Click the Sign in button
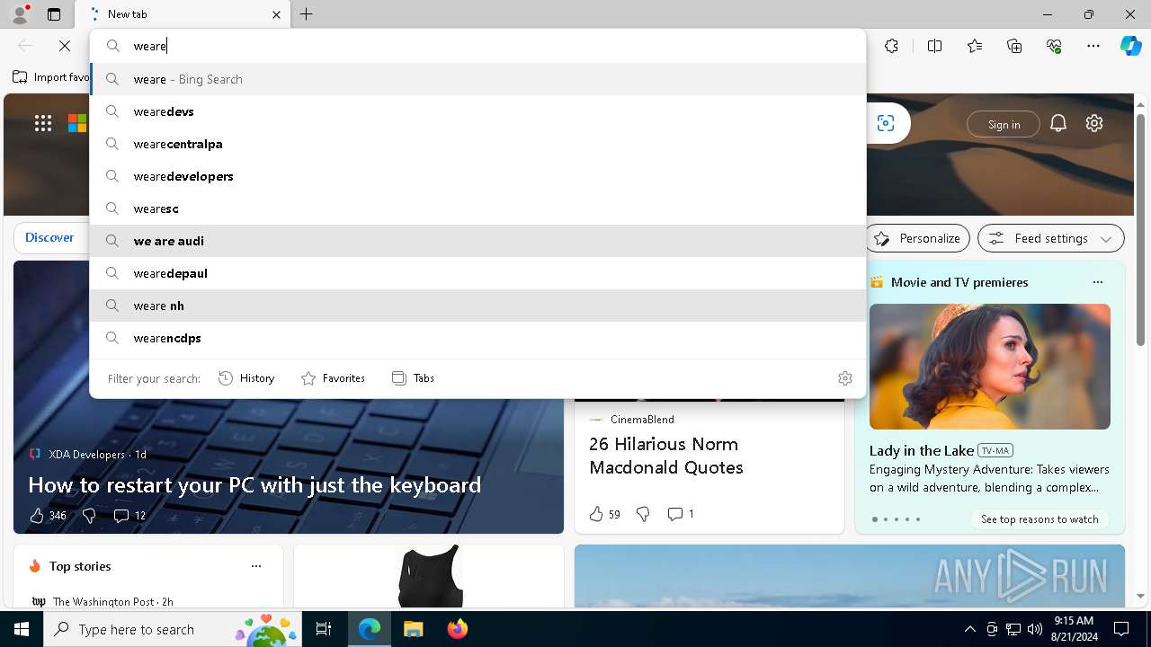1151x647 pixels. 1004,124
